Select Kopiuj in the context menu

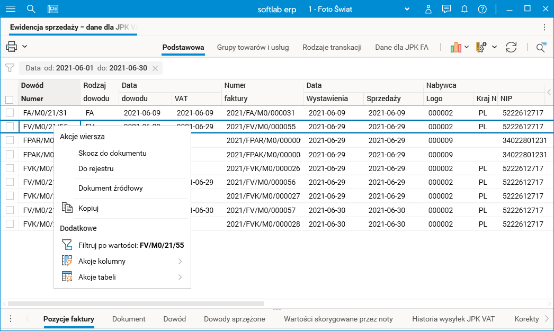[88, 208]
